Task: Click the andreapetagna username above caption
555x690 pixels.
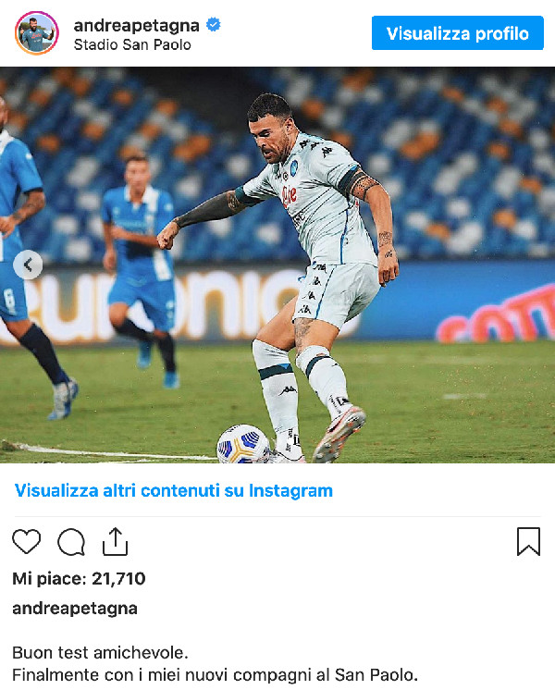Action: point(75,609)
